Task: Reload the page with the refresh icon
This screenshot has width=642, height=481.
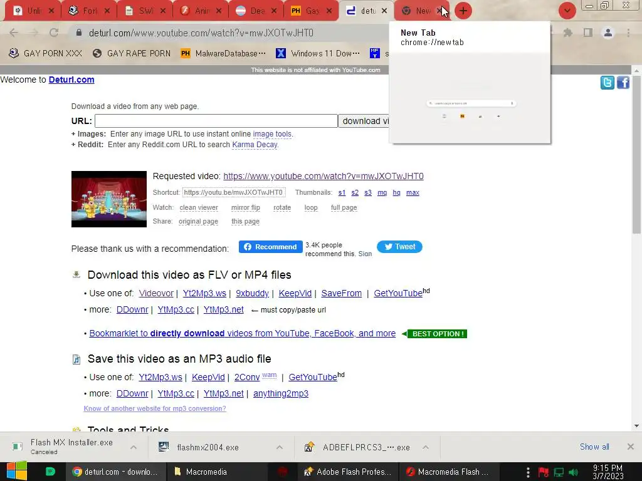Action: (54, 33)
